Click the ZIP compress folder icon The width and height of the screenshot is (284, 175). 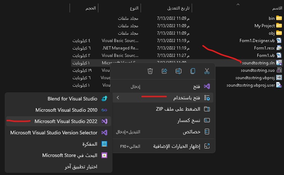point(207,109)
